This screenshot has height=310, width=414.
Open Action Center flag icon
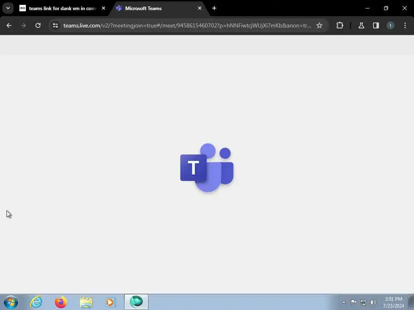click(353, 302)
